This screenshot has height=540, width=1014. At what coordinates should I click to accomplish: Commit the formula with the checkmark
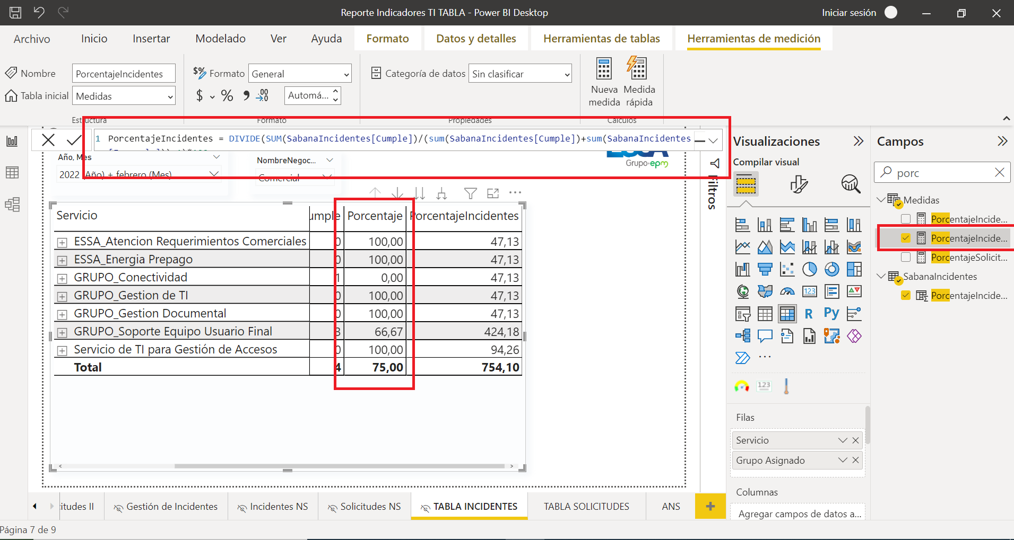point(74,140)
